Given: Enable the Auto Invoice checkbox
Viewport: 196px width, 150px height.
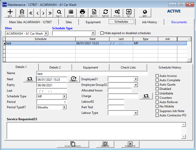Looking at the screenshot, I should (157, 76).
